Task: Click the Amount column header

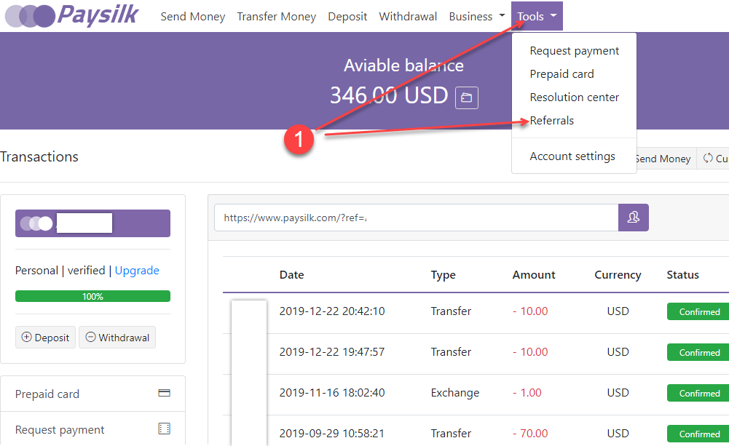Action: 534,274
